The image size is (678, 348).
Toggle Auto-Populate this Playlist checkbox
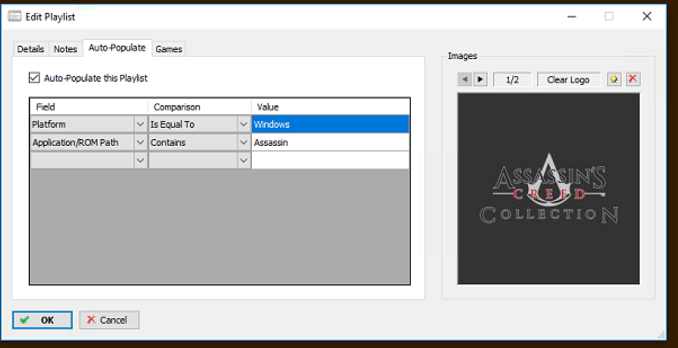click(34, 78)
